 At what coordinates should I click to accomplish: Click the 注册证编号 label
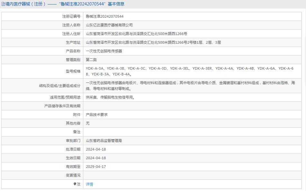(71, 17)
